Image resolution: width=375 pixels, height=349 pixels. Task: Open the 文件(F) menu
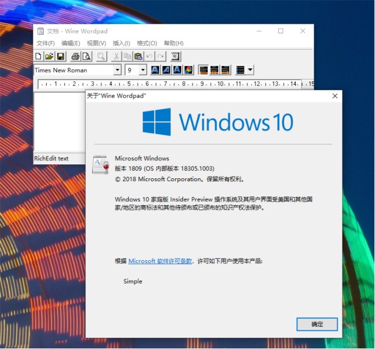45,43
